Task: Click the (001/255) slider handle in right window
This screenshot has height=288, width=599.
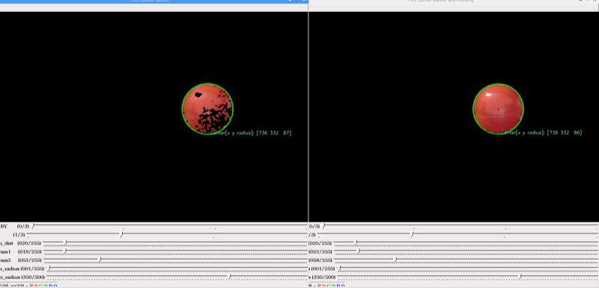Action: coord(340,269)
